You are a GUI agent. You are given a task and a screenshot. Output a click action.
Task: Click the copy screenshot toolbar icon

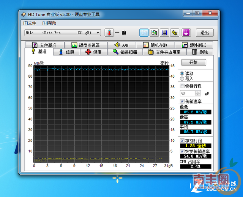coord(154,33)
